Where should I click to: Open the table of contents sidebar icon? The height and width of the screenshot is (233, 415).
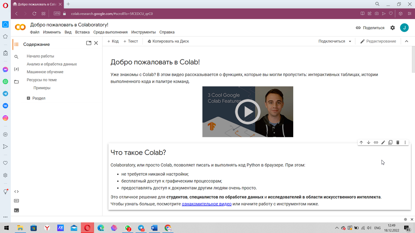(16, 44)
